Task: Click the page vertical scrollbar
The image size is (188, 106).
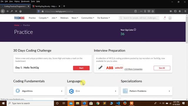Action: (187, 30)
